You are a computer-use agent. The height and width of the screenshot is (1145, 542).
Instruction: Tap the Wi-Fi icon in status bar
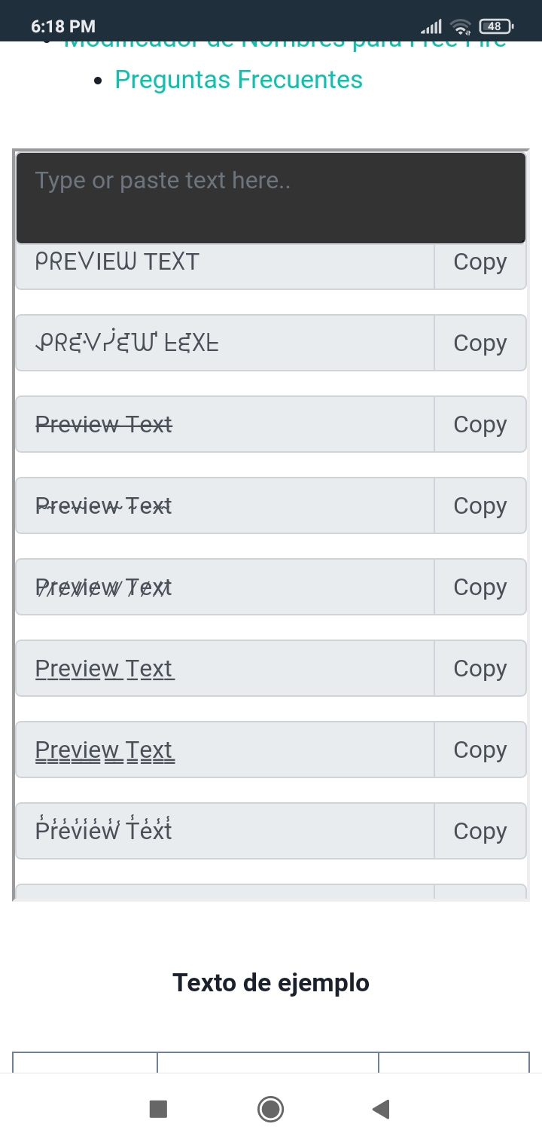[460, 27]
